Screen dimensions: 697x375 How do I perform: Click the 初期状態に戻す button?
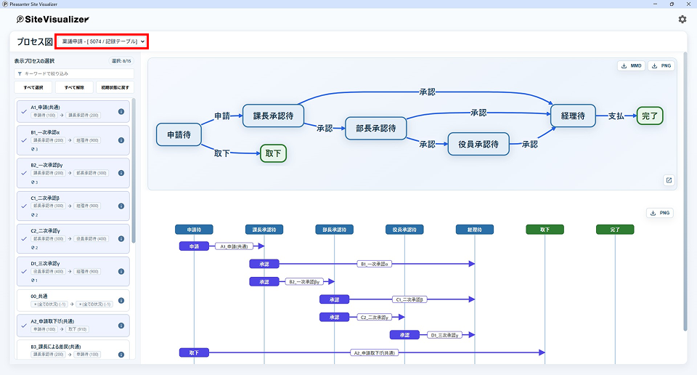tap(115, 88)
